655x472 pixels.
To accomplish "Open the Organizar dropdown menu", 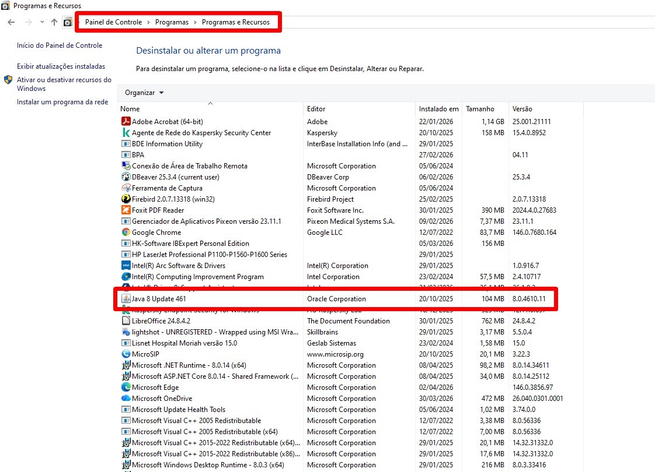I will pos(144,93).
